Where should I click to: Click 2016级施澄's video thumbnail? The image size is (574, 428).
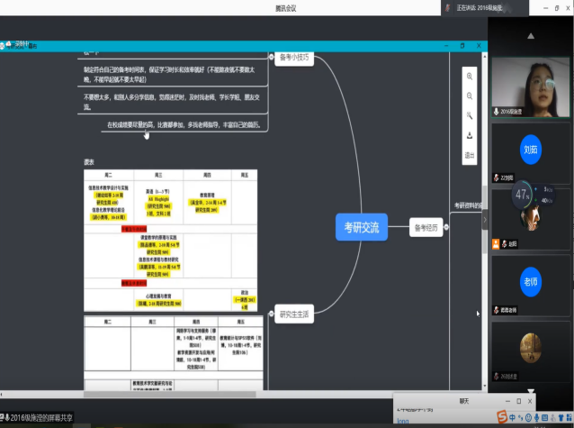pyautogui.click(x=531, y=79)
